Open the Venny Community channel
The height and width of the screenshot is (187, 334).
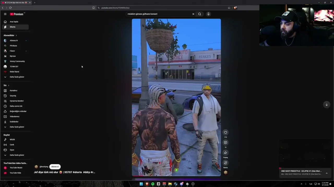coord(15,61)
